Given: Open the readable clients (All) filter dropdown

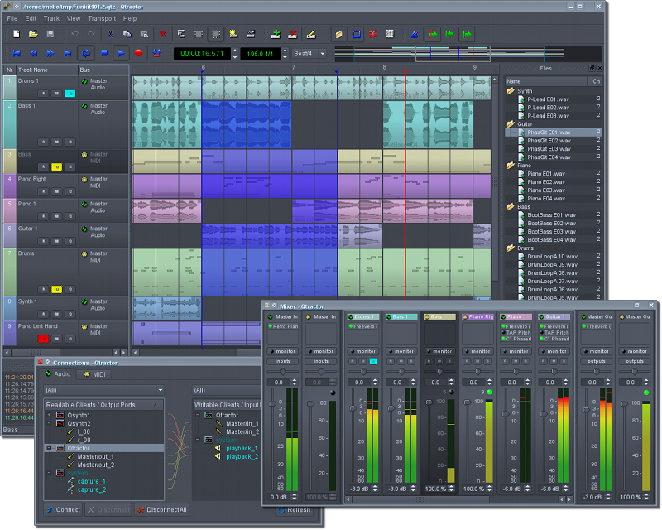Looking at the screenshot, I should (104, 390).
